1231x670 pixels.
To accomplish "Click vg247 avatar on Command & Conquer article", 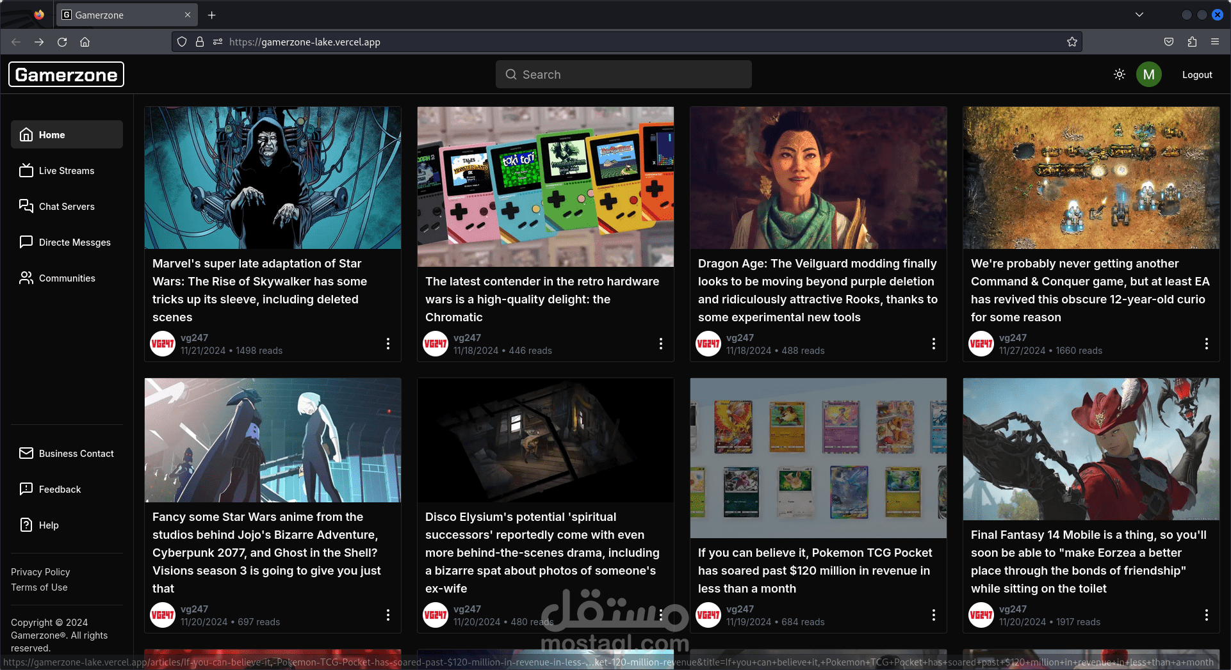I will pyautogui.click(x=981, y=344).
